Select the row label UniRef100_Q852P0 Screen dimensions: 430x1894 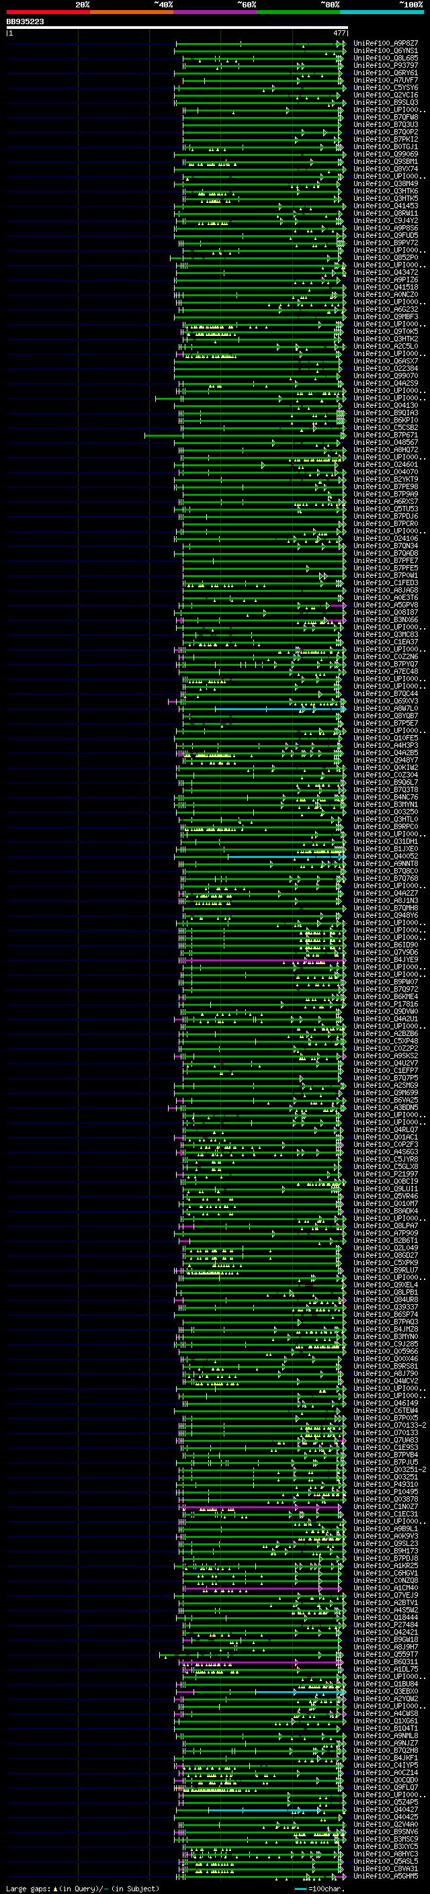pyautogui.click(x=386, y=257)
